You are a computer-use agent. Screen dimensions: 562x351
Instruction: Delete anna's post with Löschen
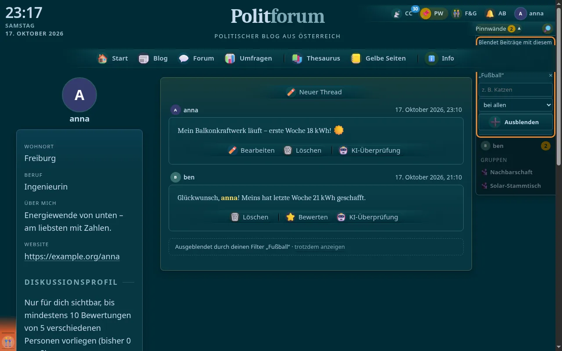(x=303, y=150)
